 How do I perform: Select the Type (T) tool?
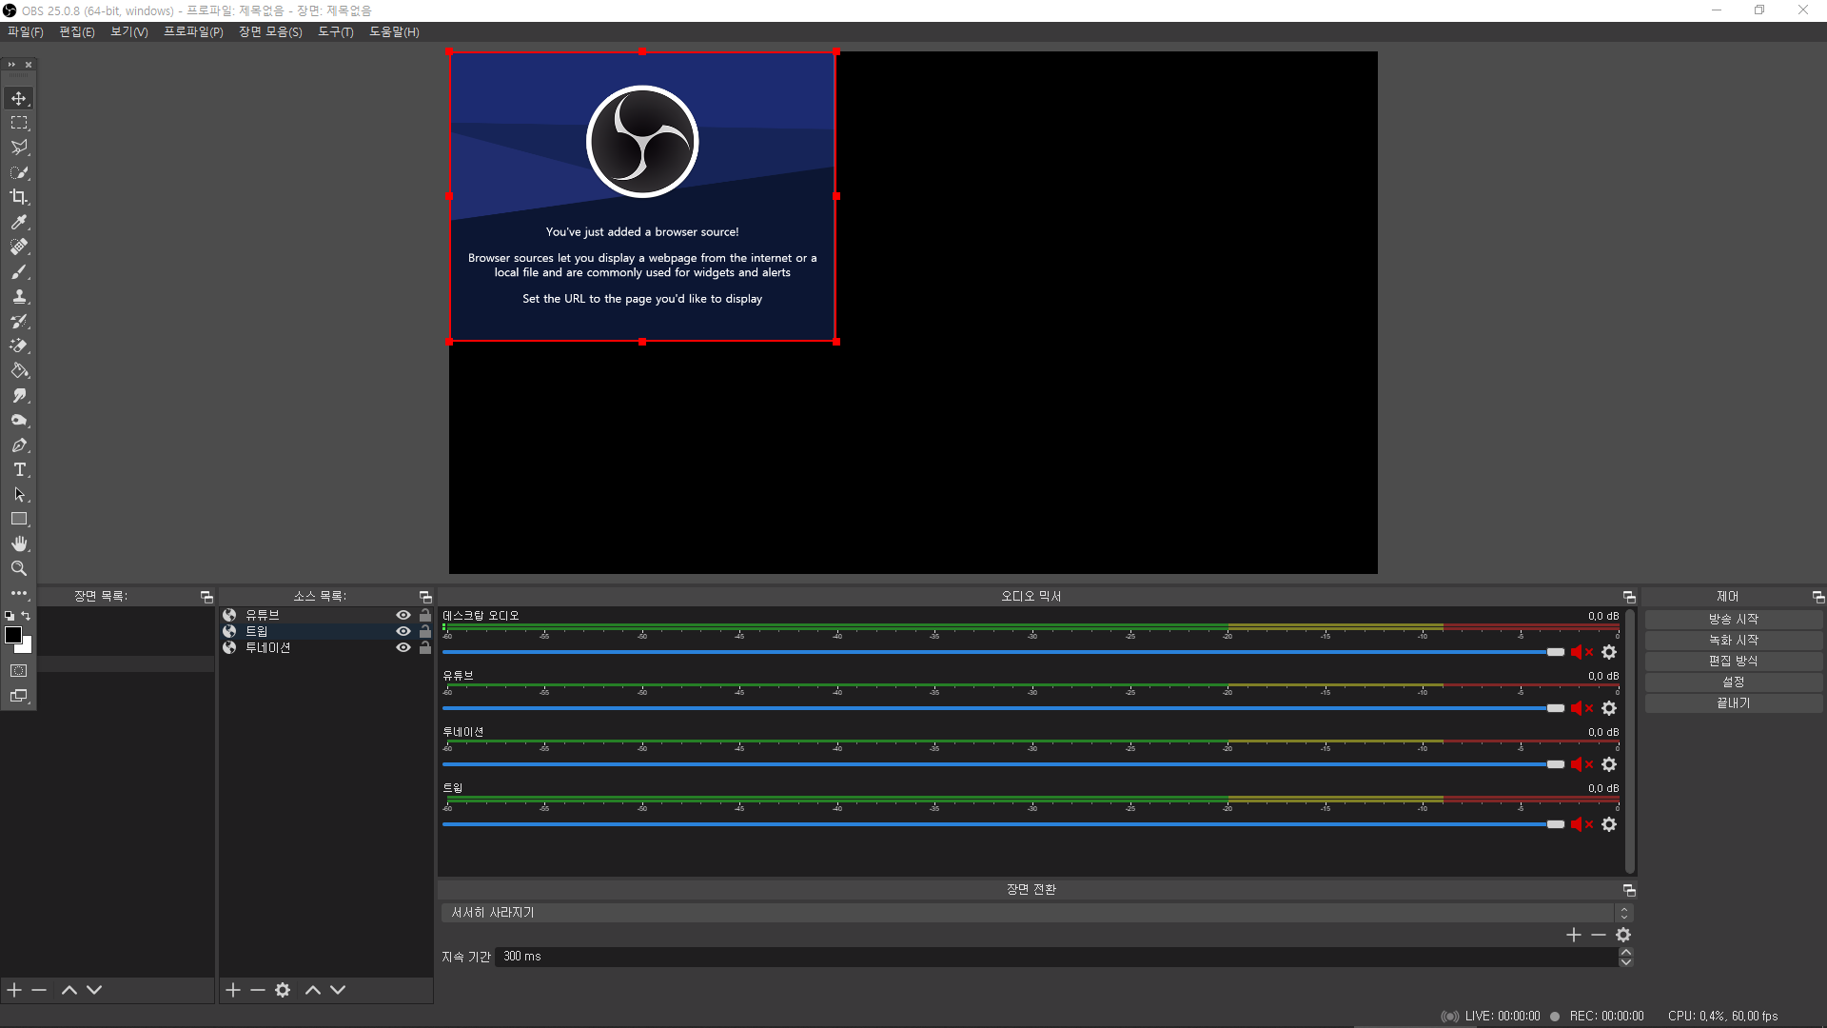pyautogui.click(x=19, y=470)
